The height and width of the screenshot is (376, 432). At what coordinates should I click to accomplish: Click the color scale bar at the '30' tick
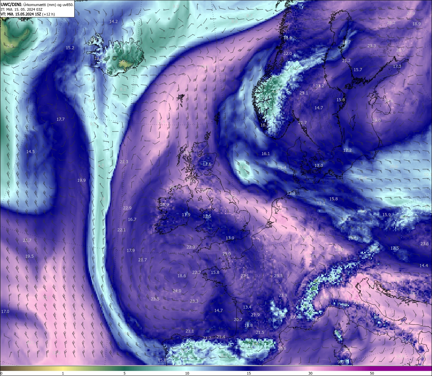click(310, 368)
